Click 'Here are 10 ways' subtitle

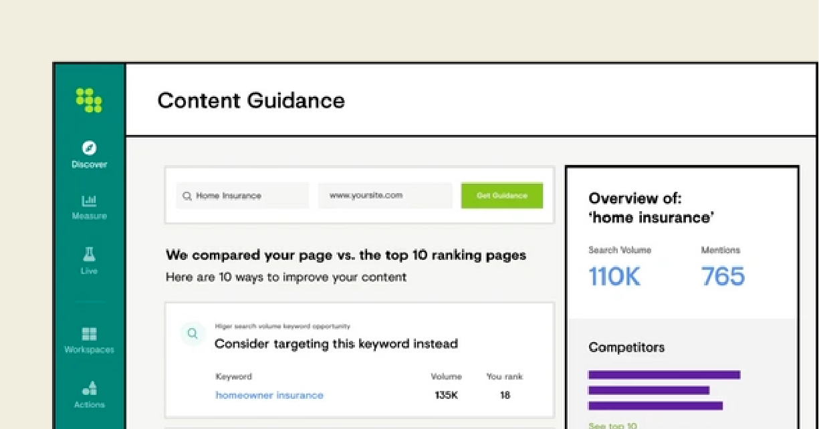click(x=286, y=277)
